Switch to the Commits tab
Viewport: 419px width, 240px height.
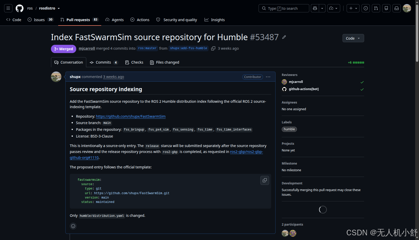(x=104, y=62)
